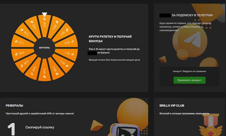
Task: Open the РЕФЕРАЛЫ section heading
Action: click(14, 106)
